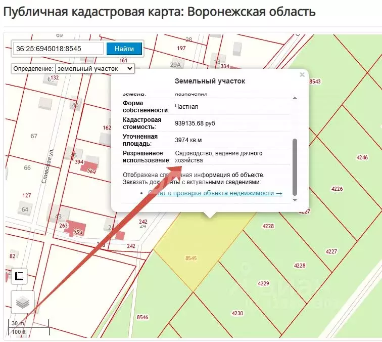Select parcel 8546 on the map
Screen dimensions: 382x342
click(x=143, y=317)
